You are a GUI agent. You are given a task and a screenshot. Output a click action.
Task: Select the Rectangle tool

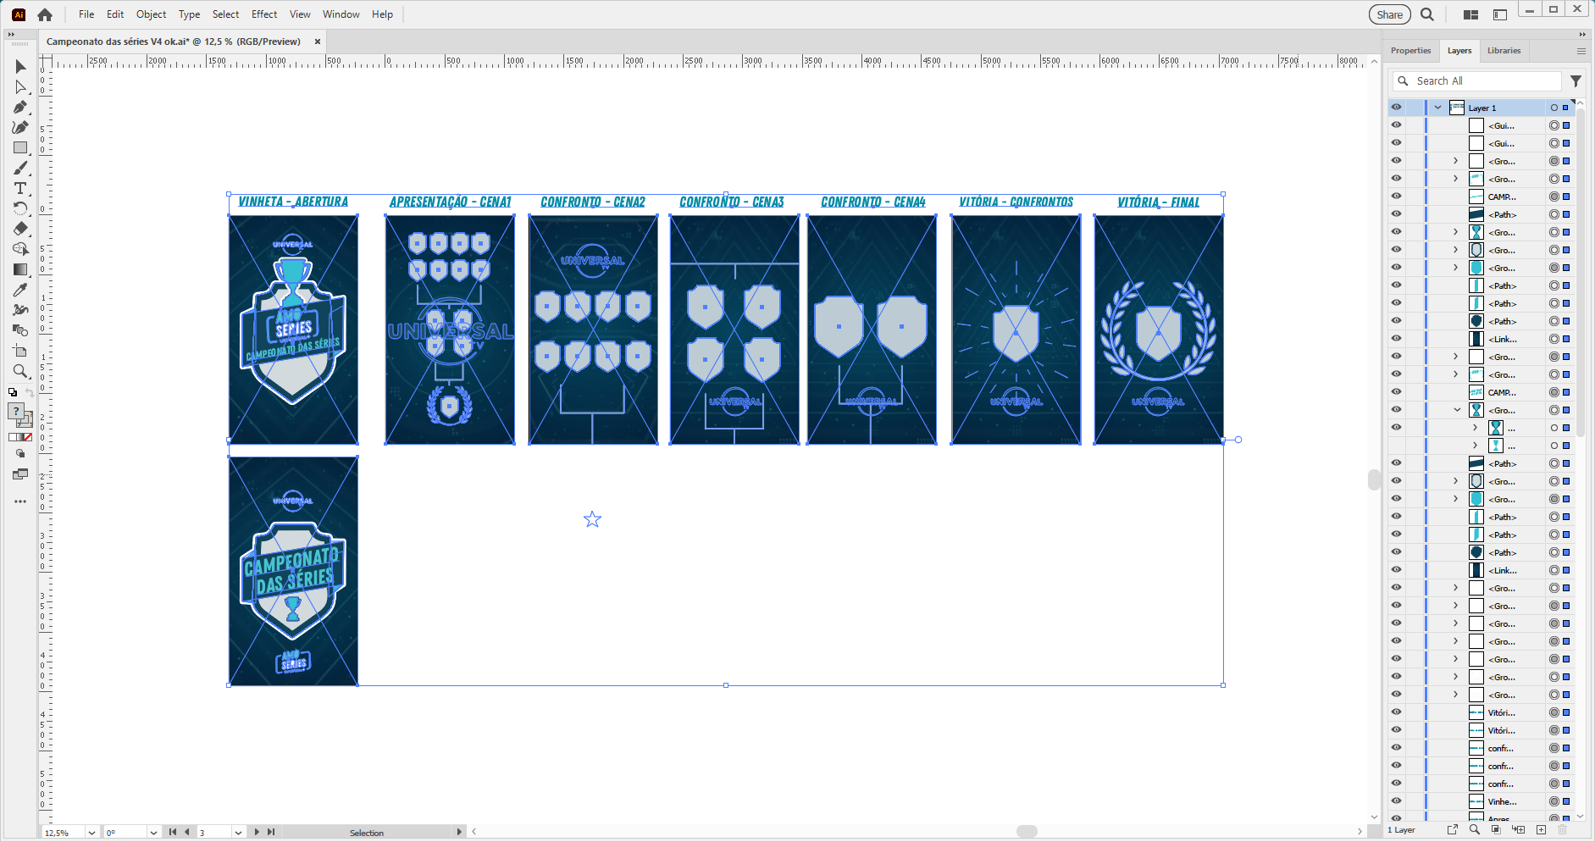tap(20, 147)
